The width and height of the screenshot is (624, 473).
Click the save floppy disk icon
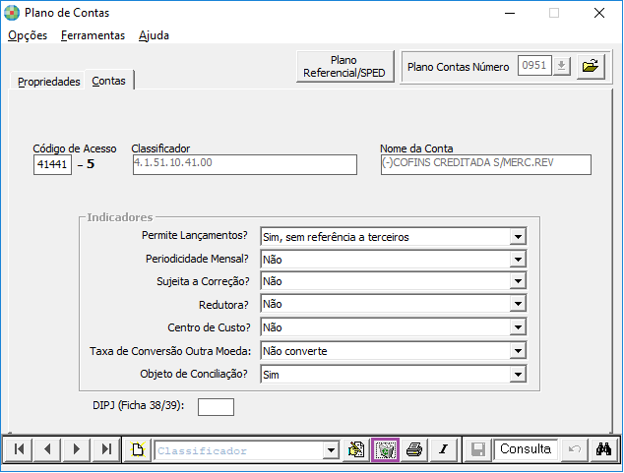(x=477, y=450)
